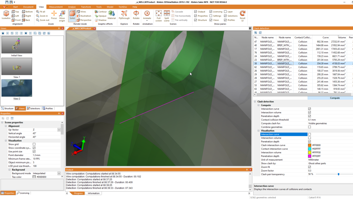This screenshot has width=353, height=199.
Task: Toggle Structure pane checkbox
Action: click(195, 20)
